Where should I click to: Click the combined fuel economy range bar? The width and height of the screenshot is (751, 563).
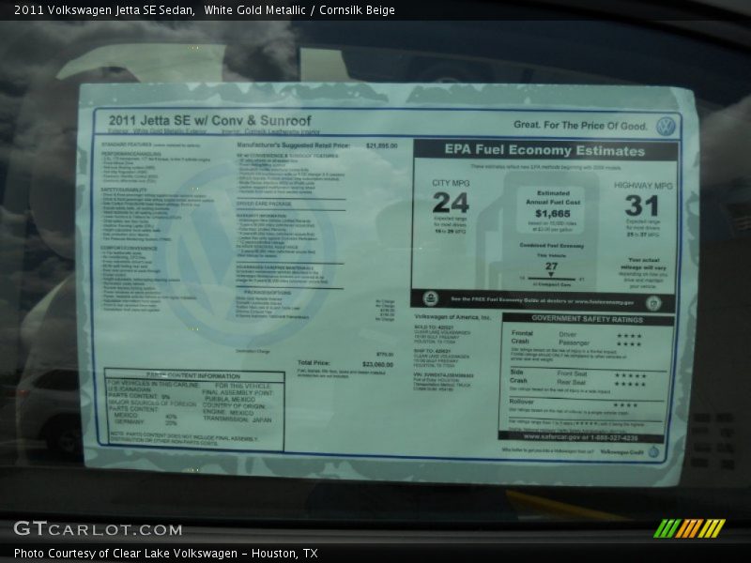pos(551,278)
